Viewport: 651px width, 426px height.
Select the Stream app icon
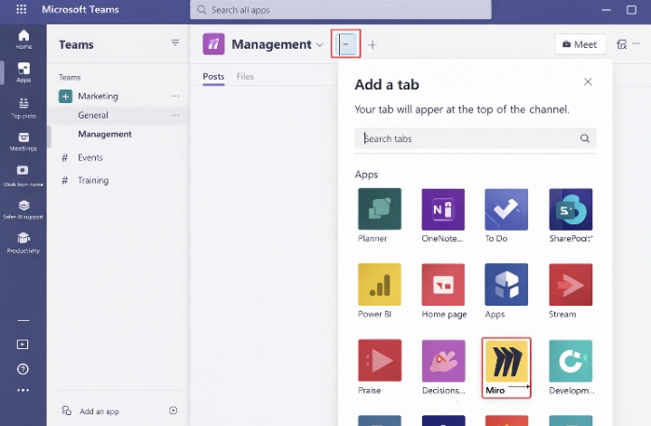(571, 286)
